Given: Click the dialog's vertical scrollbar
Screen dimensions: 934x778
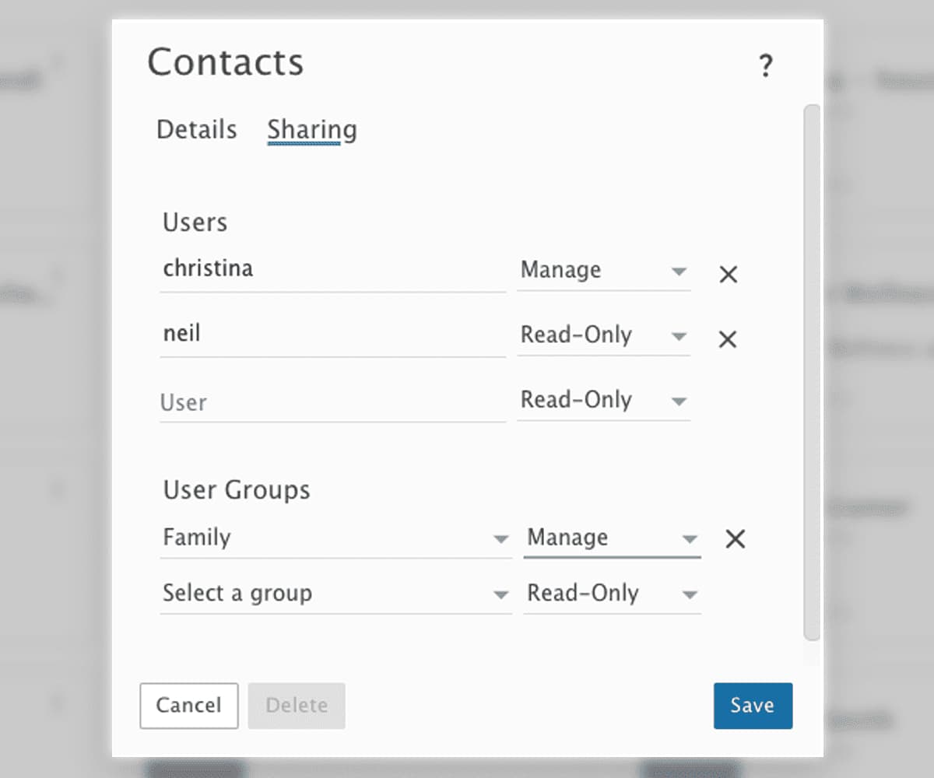Looking at the screenshot, I should 813,373.
